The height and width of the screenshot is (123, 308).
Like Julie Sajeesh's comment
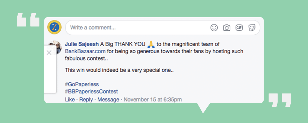[70, 99]
